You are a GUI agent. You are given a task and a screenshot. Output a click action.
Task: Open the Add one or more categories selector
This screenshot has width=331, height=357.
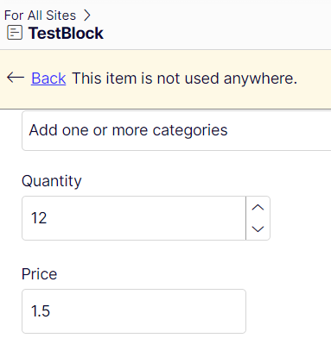[176, 130]
